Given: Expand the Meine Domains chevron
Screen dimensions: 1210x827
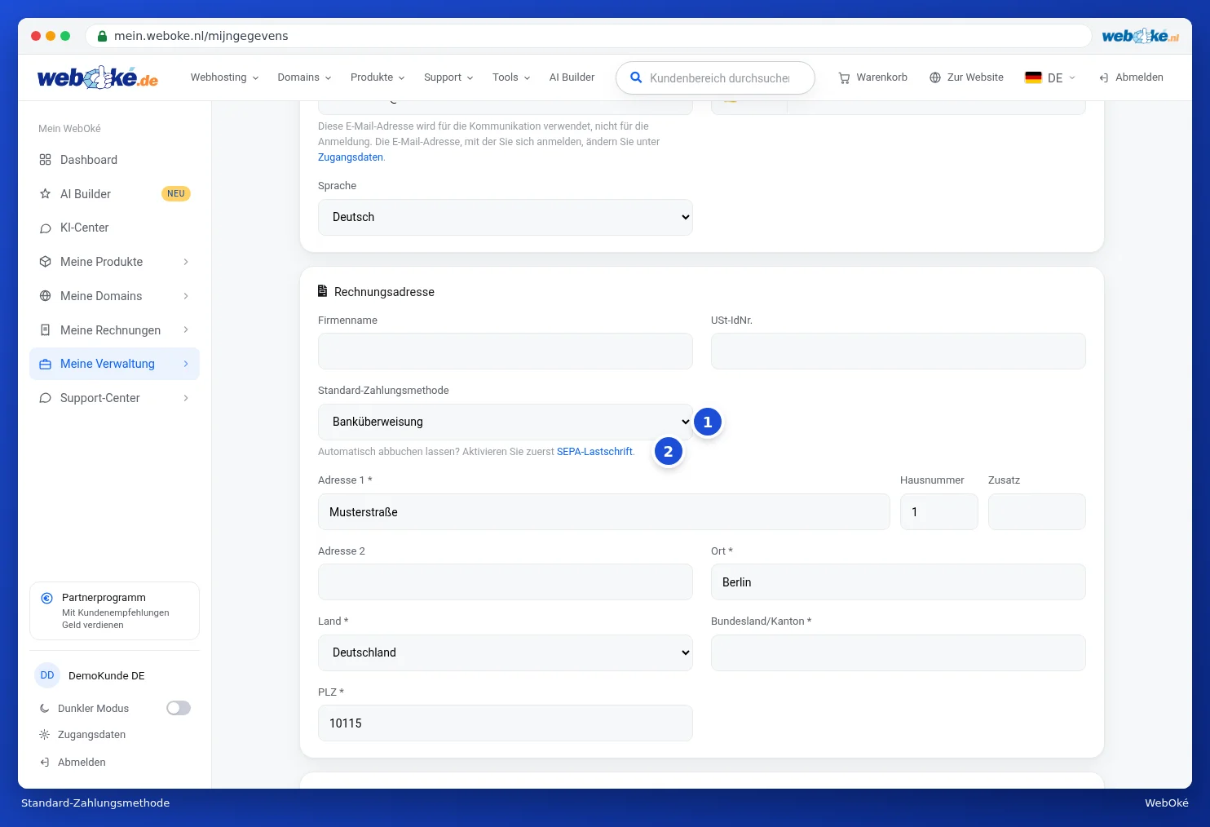Looking at the screenshot, I should pos(186,296).
